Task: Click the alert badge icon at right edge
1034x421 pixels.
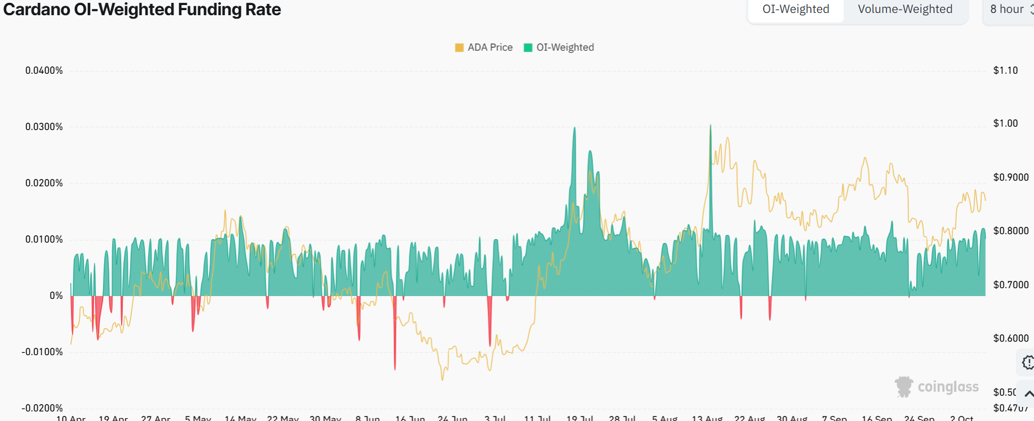Action: pos(1027,362)
